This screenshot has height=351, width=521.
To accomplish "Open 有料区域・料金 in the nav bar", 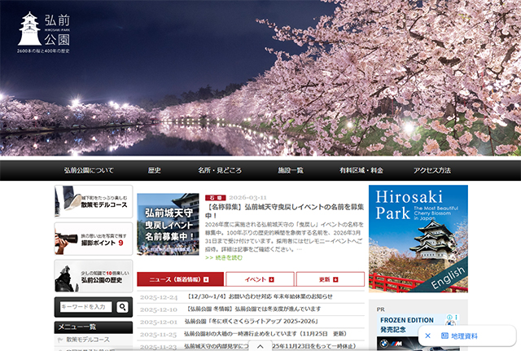I will coord(361,170).
